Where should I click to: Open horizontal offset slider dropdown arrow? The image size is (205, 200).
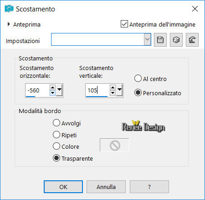point(59,90)
